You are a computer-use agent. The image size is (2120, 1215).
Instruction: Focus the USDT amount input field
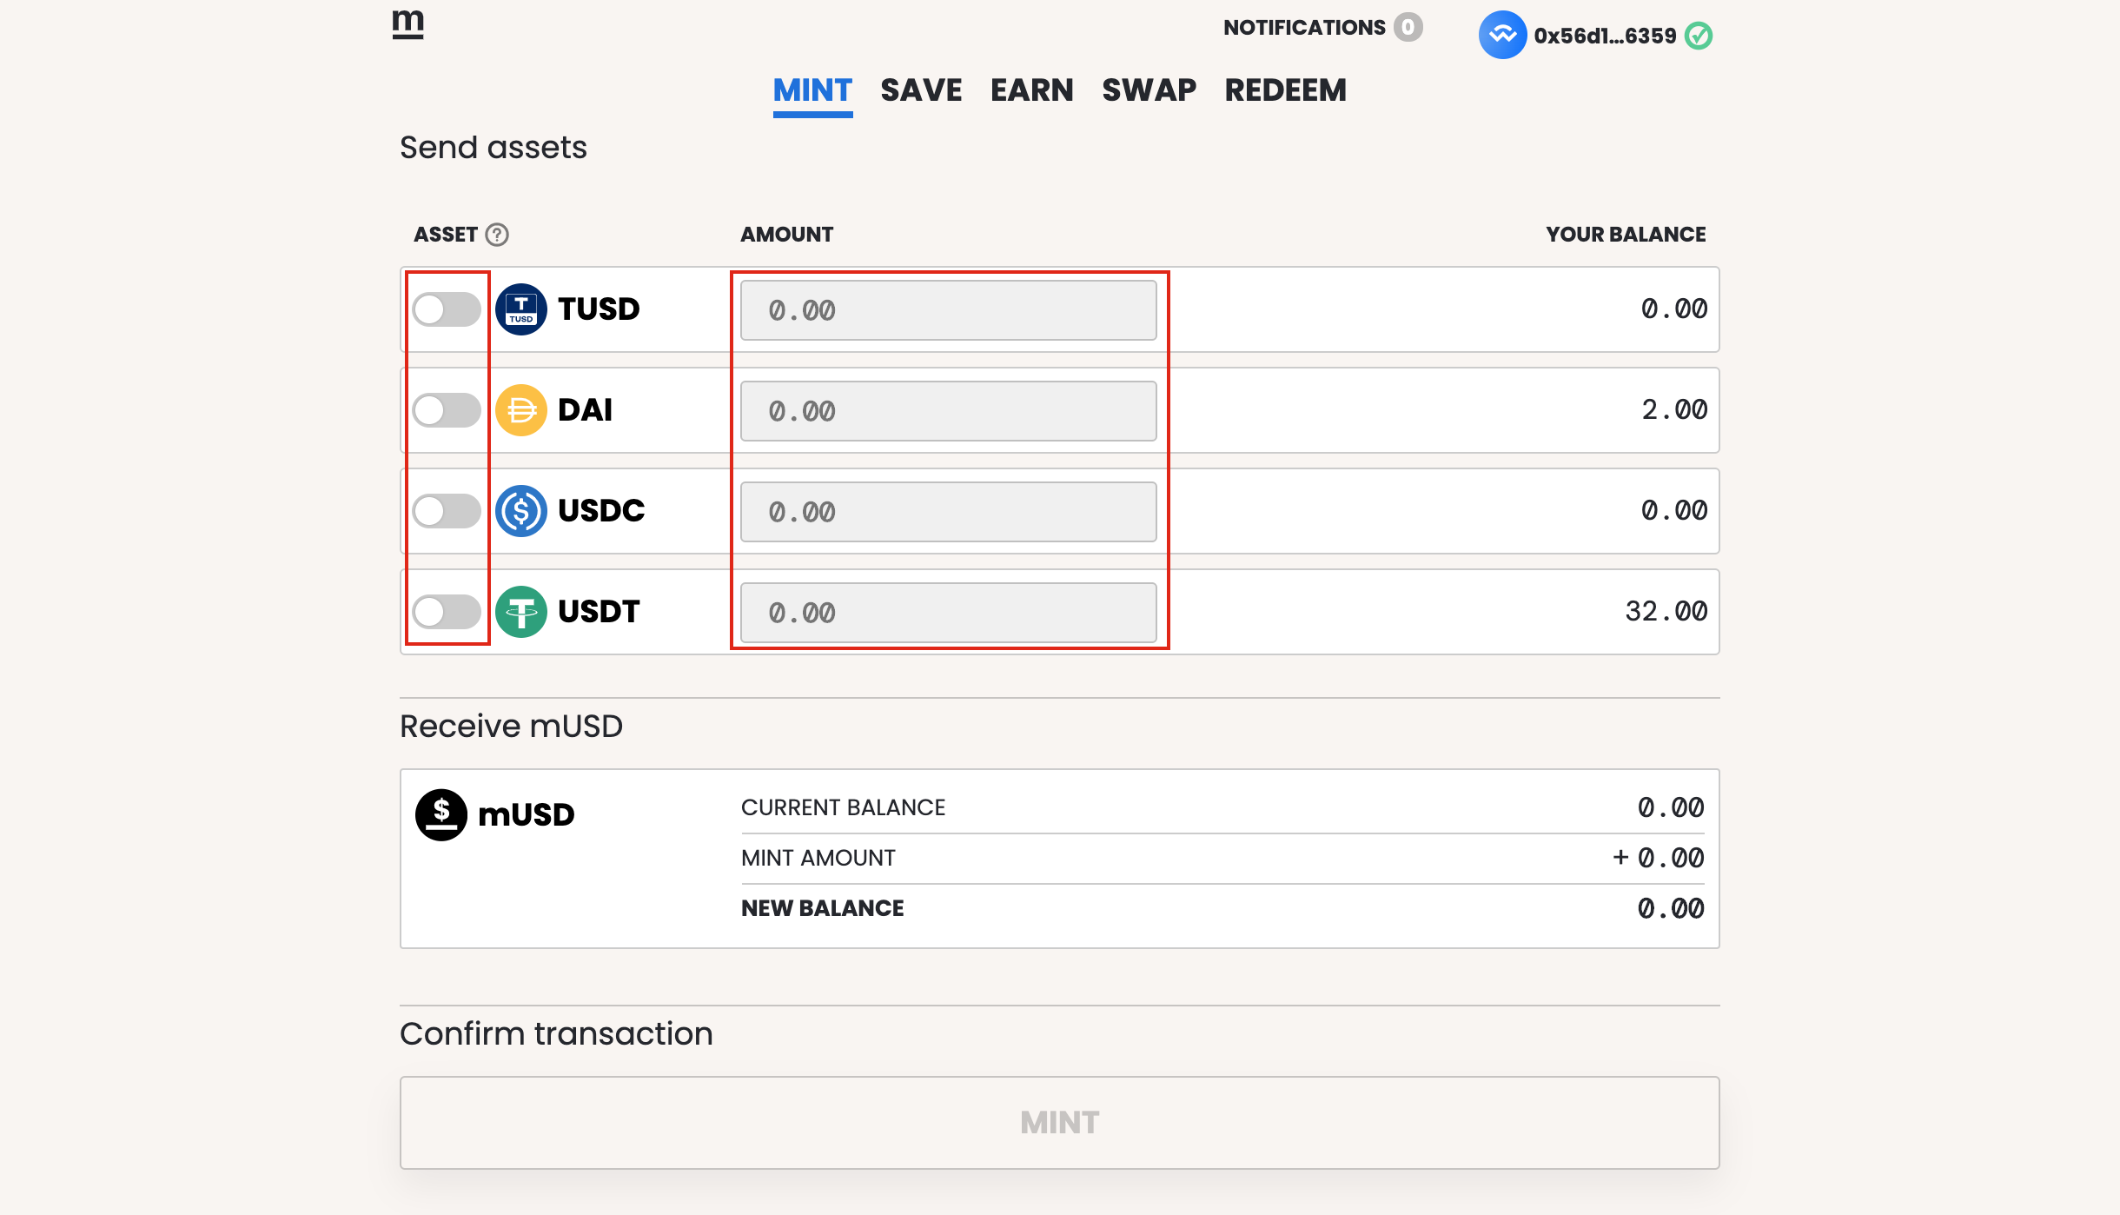[949, 613]
